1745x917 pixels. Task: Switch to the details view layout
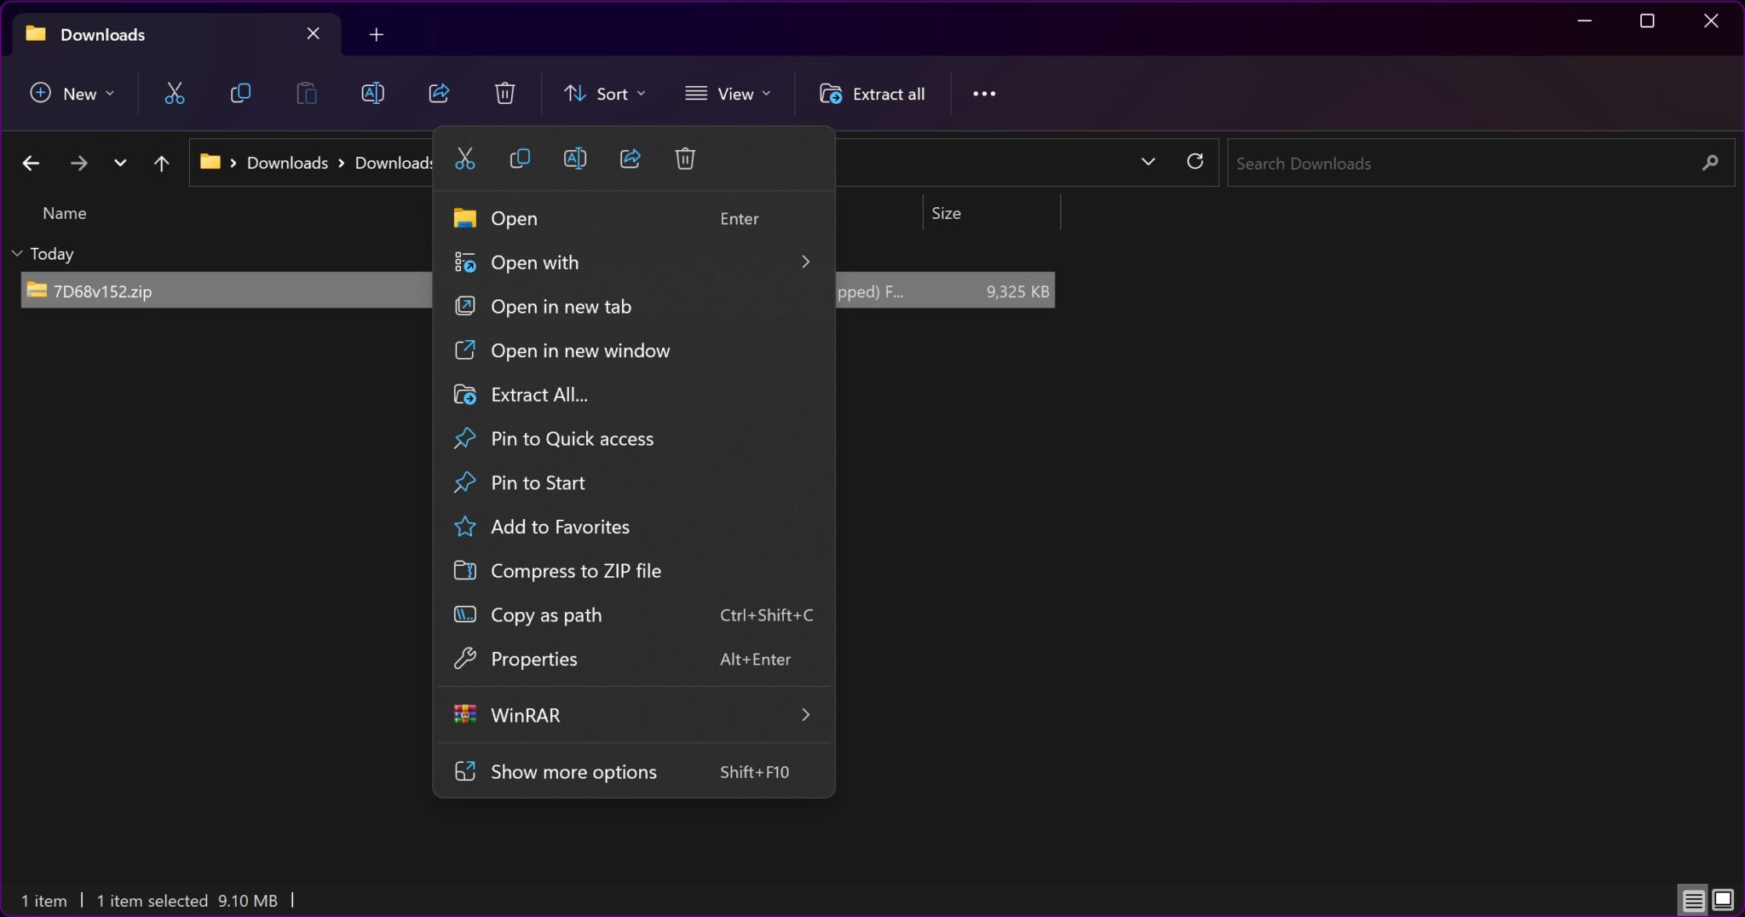[x=1693, y=900]
